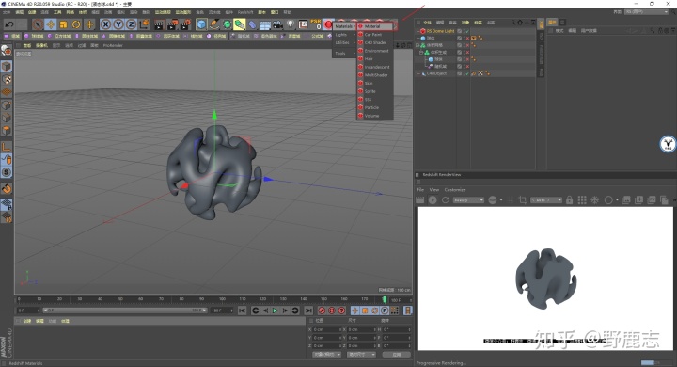
Task: Expand the Tools submenu
Action: point(344,54)
